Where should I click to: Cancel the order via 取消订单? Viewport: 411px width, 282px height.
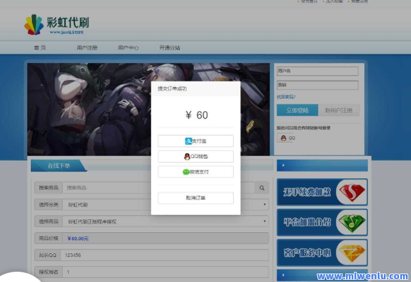point(196,198)
